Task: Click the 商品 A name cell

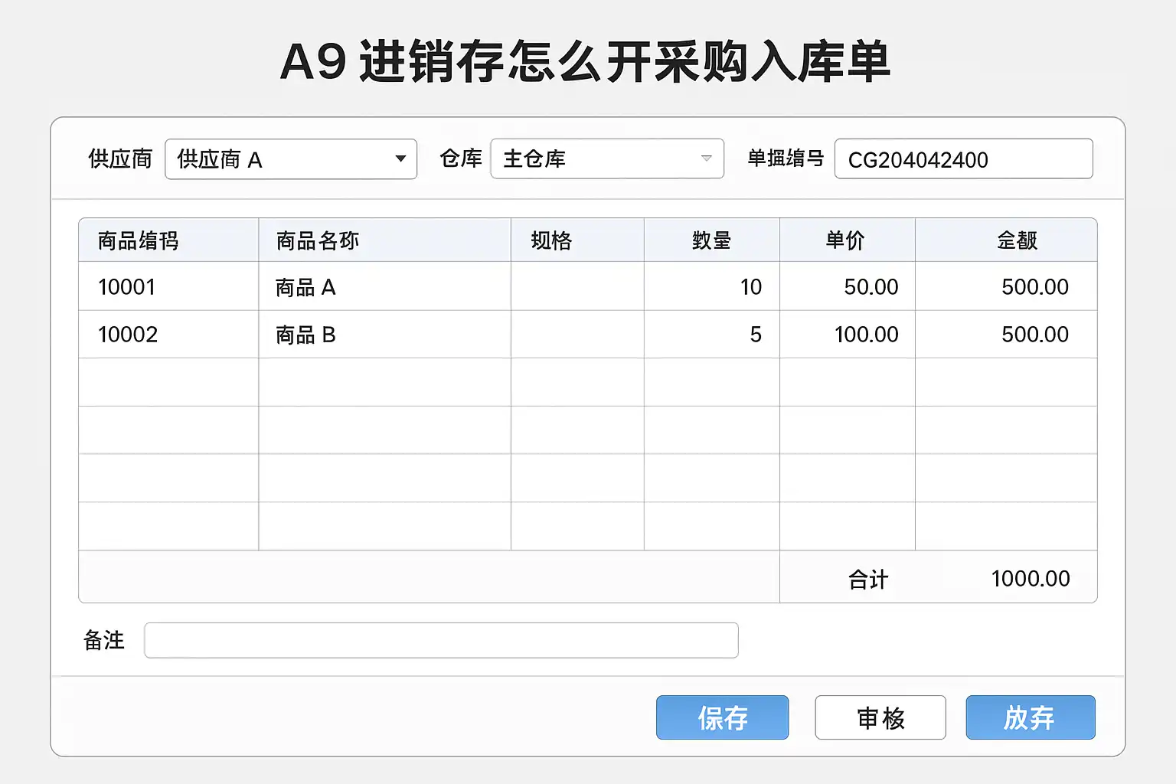Action: point(384,287)
